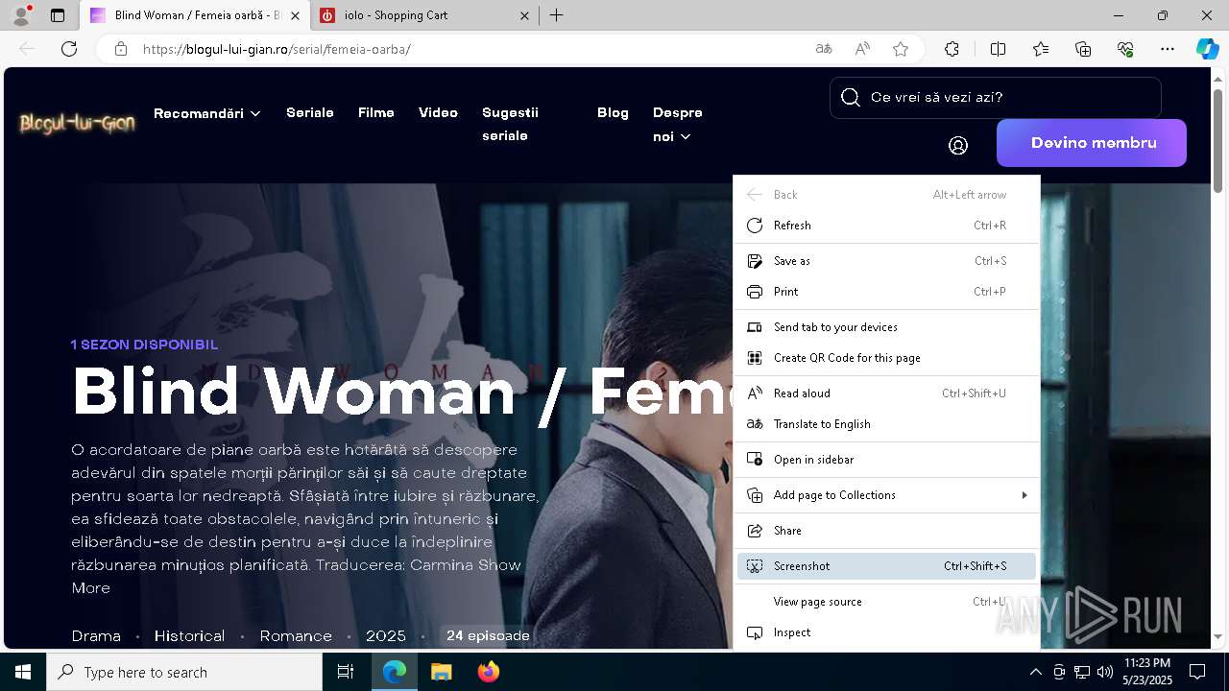Open a new tab with plus icon
The image size is (1229, 691).
click(557, 15)
